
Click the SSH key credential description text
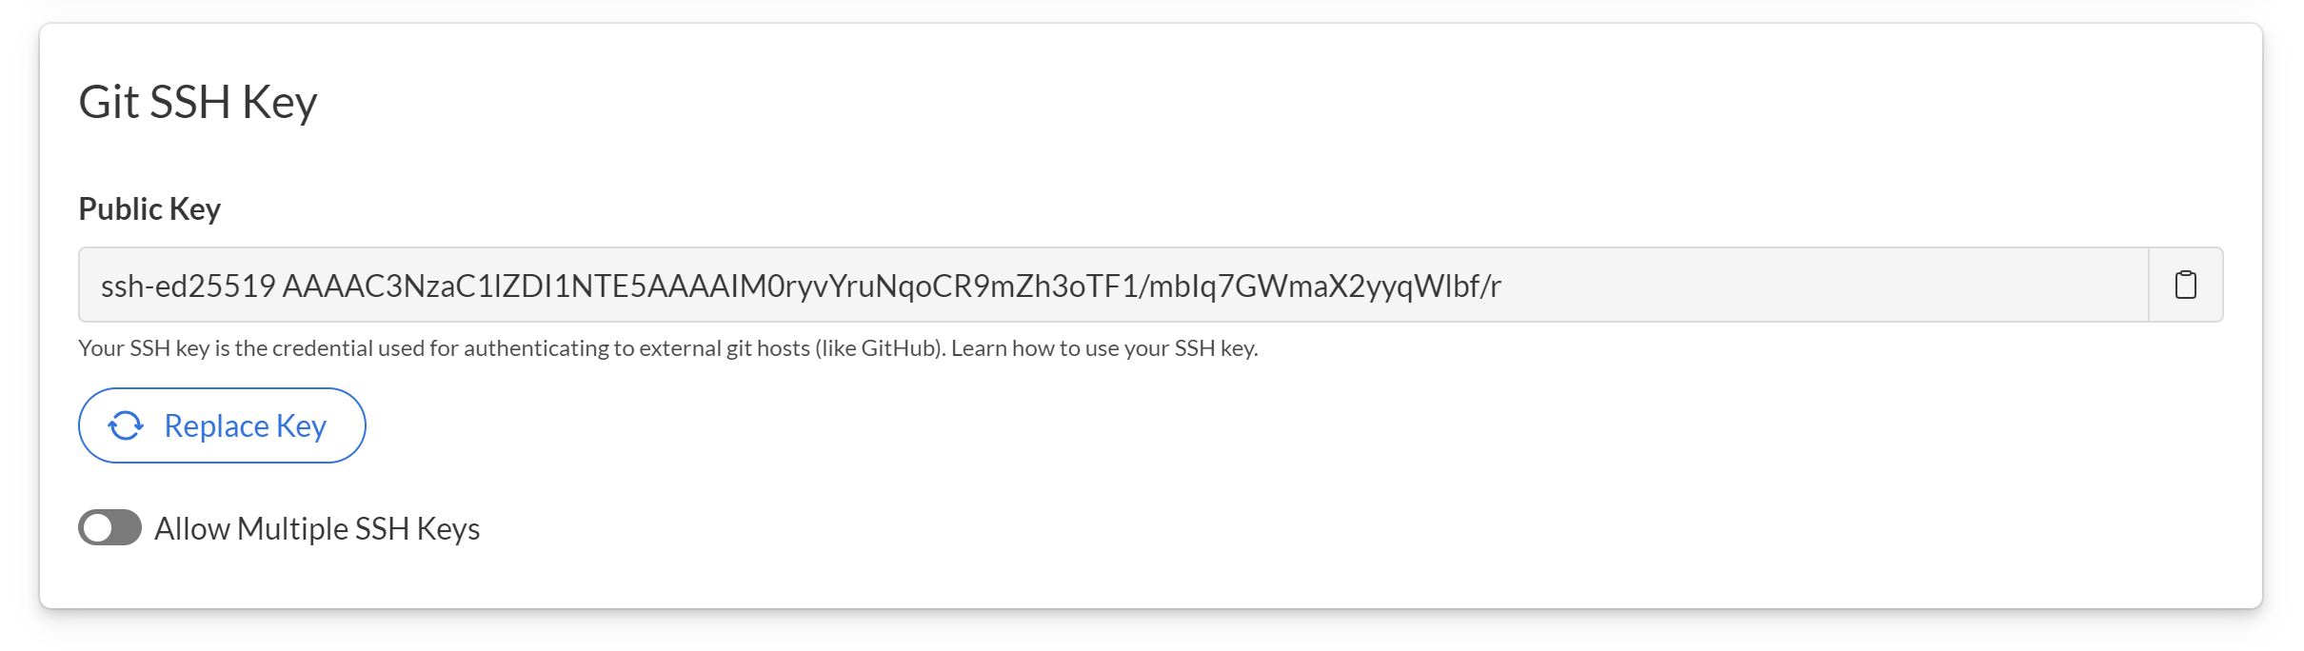coord(511,348)
